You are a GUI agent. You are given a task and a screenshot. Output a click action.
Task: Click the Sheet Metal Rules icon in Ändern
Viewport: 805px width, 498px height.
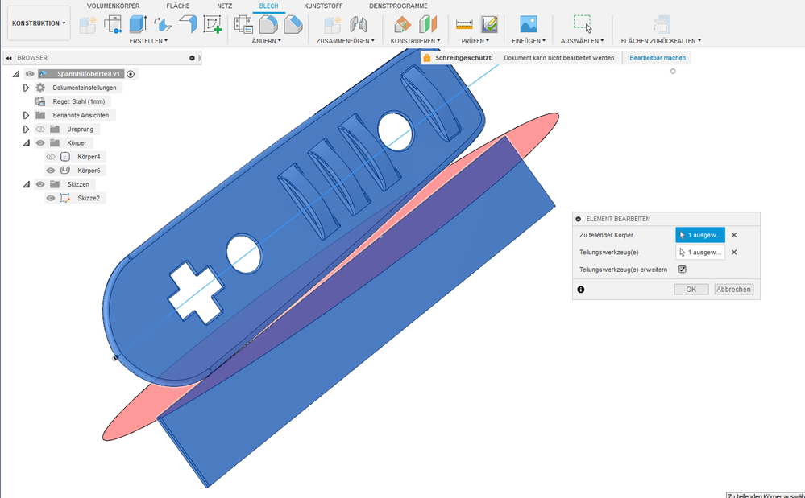243,24
